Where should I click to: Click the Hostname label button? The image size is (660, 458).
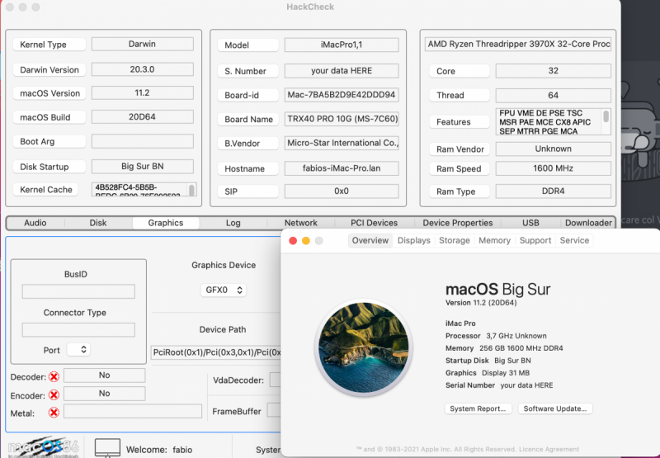[248, 169]
